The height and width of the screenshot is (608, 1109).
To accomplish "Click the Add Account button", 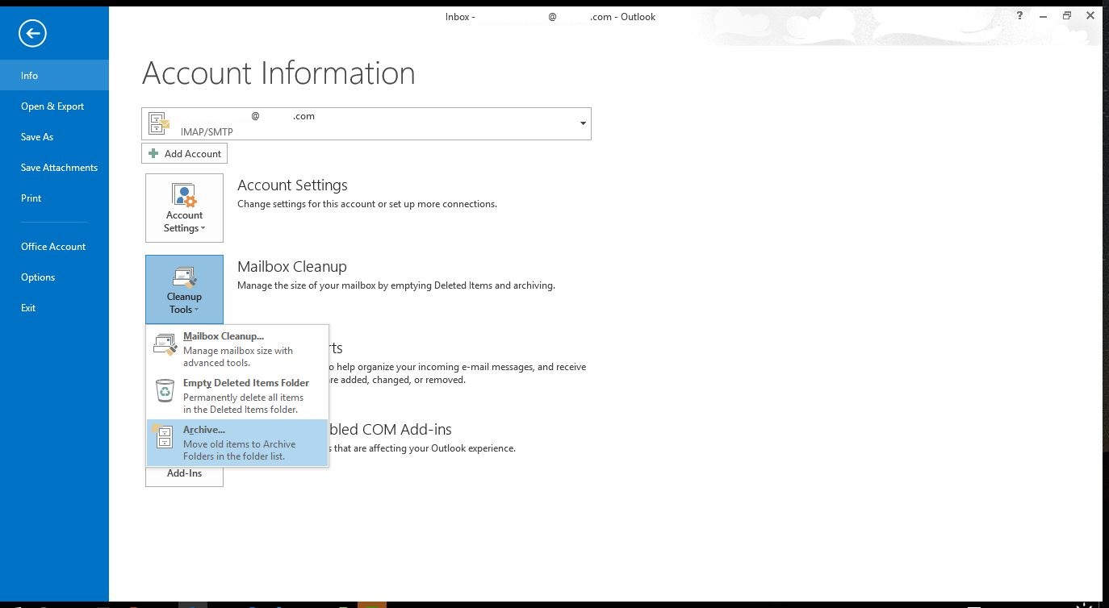I will click(184, 153).
